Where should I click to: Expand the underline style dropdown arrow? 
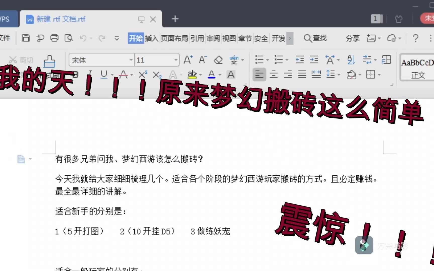click(x=112, y=75)
